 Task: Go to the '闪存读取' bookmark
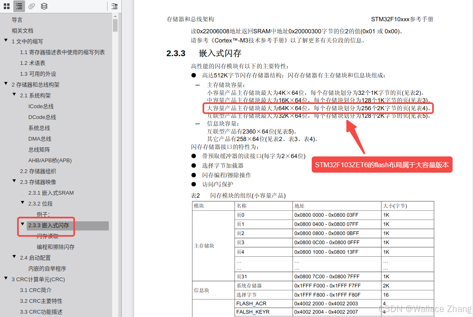[48, 236]
